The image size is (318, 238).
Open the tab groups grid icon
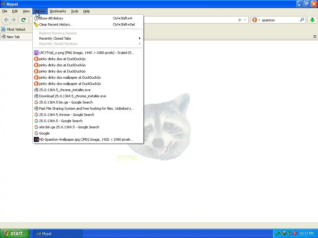[x=315, y=37]
